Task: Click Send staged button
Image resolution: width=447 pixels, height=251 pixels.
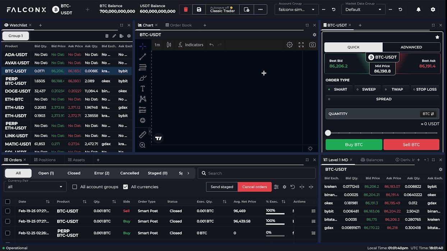Action: tap(222, 187)
